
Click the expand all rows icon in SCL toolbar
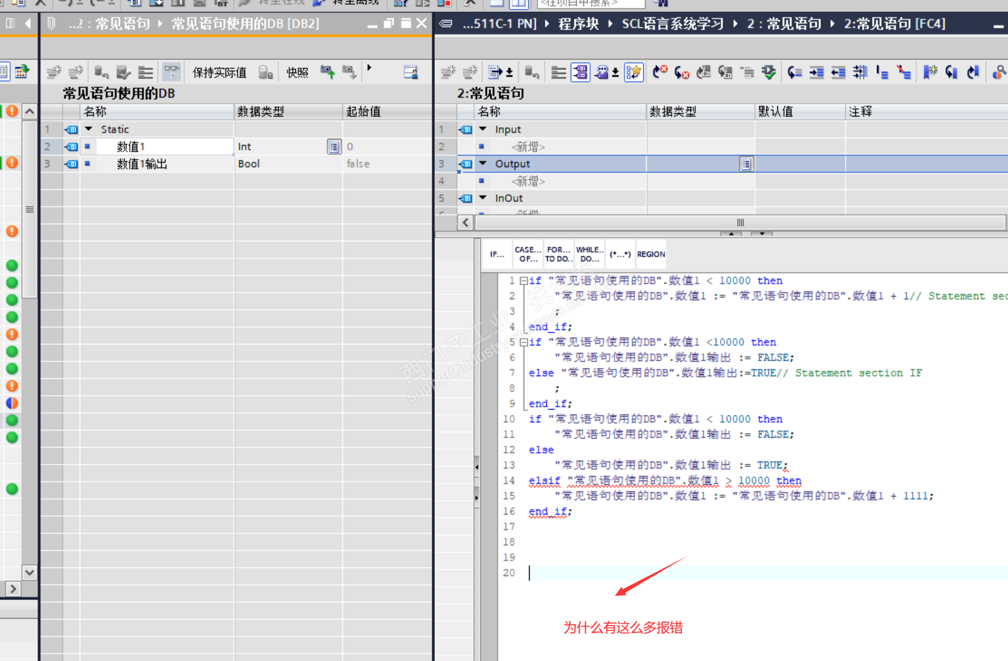(559, 72)
